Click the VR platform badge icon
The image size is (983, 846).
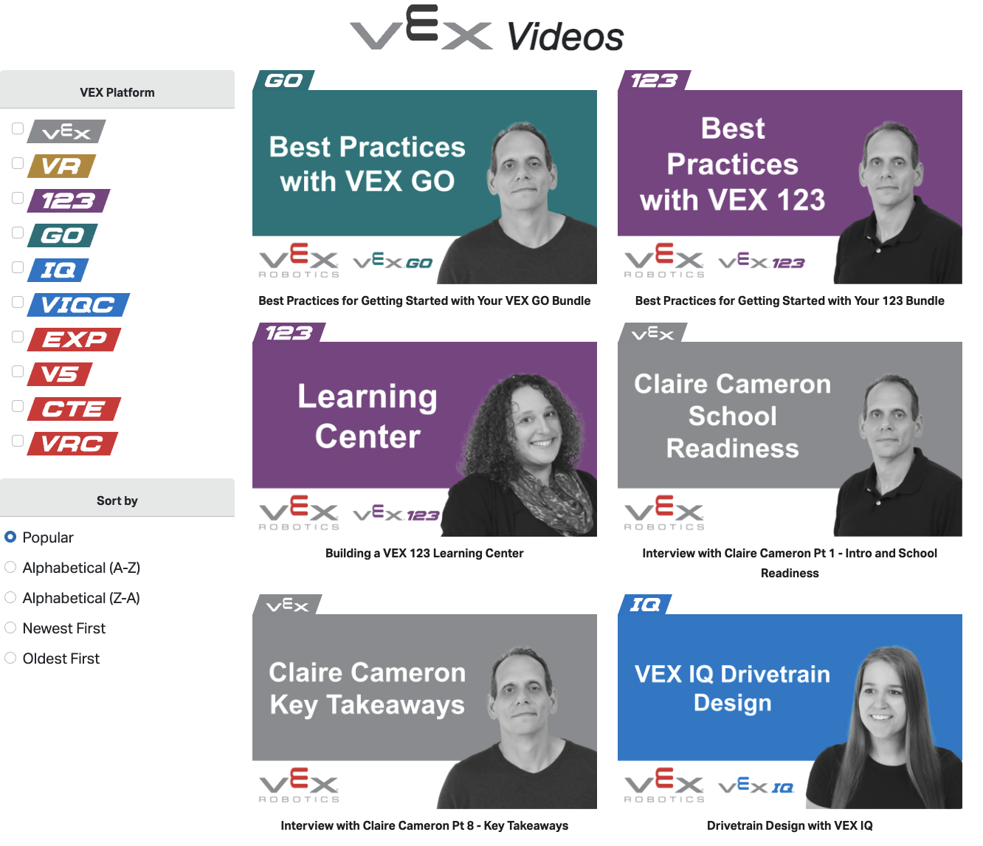62,166
